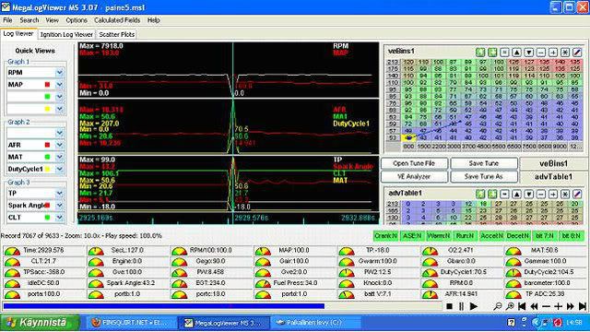Open the AFR field dropdown in Graph 2
Viewport: 590px width, 332px height.
click(x=59, y=145)
